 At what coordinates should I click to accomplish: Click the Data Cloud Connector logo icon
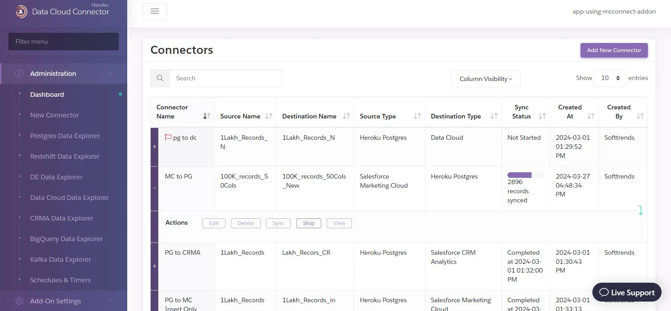[x=21, y=12]
